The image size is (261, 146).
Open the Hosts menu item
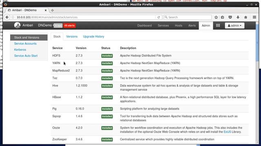[x=179, y=26]
